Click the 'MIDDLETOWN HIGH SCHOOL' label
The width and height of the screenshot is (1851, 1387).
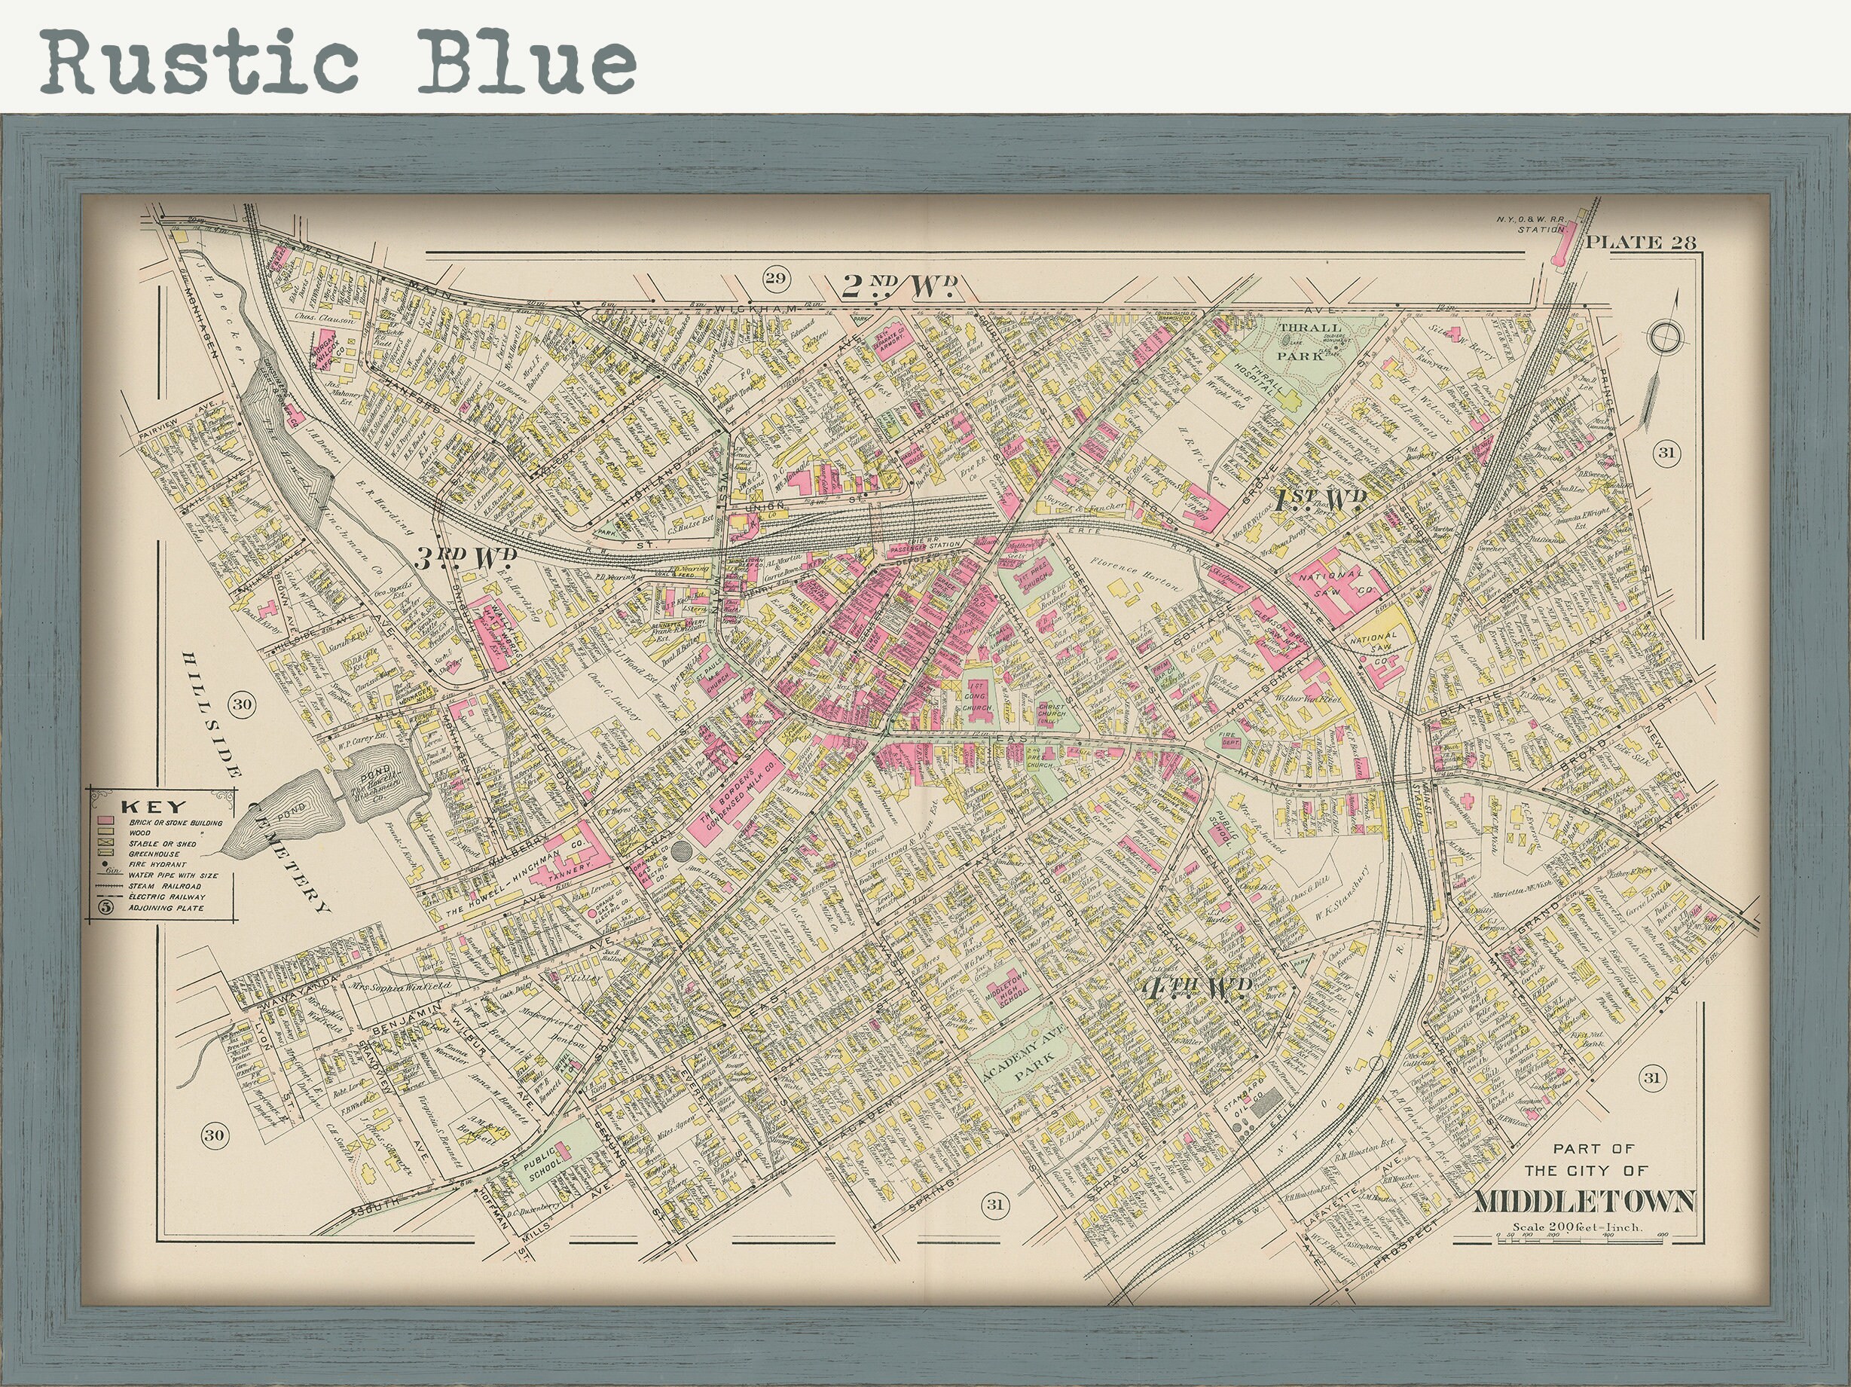(x=1005, y=988)
